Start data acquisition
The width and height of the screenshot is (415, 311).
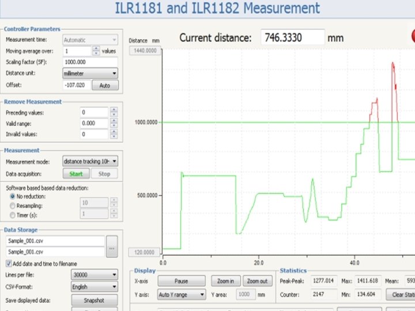[76, 174]
